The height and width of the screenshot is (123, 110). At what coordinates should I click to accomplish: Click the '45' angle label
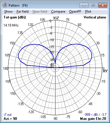click(x=90, y=33)
